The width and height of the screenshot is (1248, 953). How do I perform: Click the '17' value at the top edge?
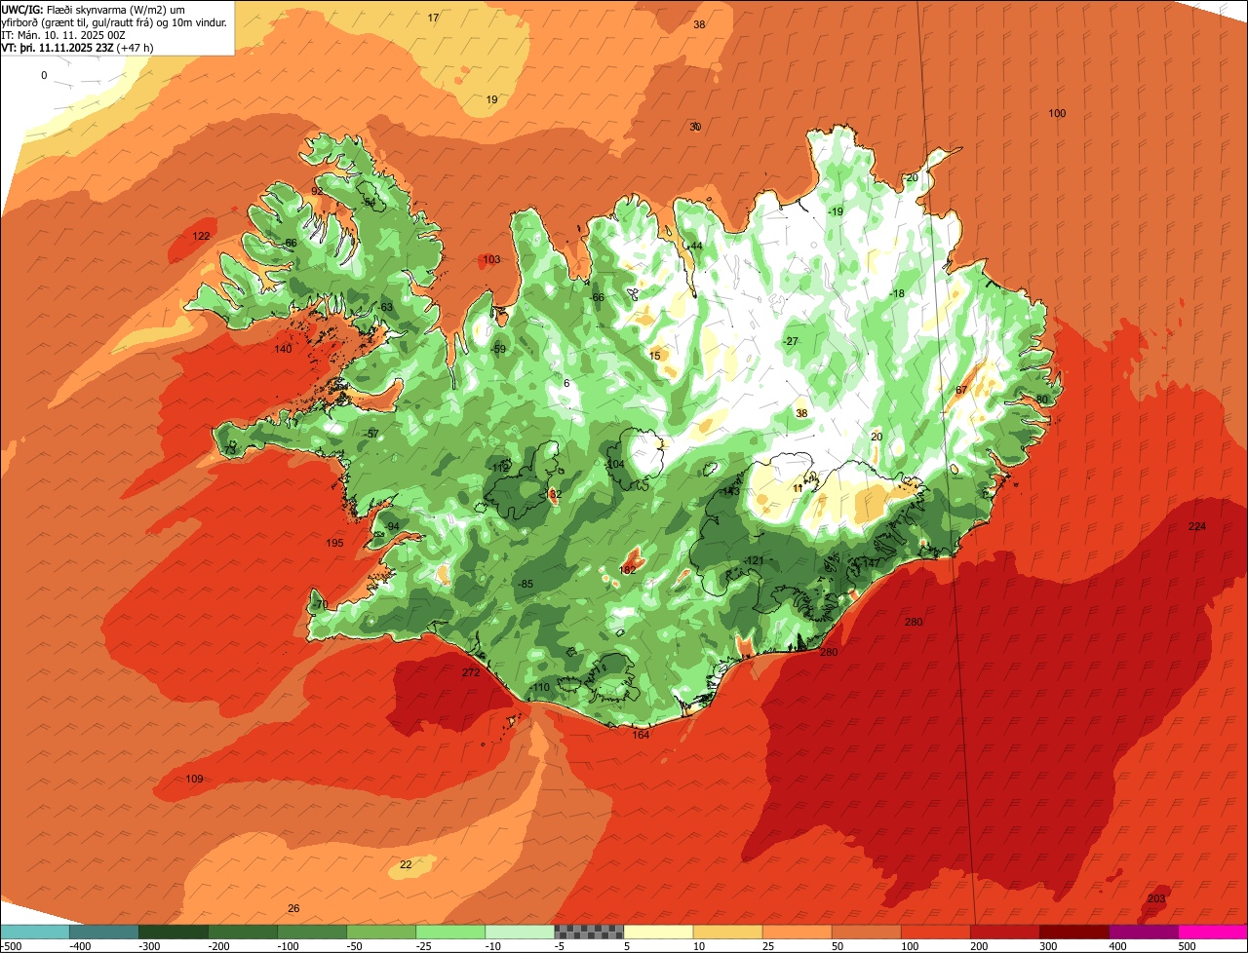click(433, 19)
